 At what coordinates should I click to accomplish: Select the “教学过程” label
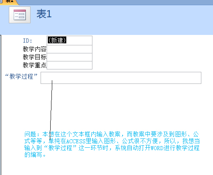(21, 76)
